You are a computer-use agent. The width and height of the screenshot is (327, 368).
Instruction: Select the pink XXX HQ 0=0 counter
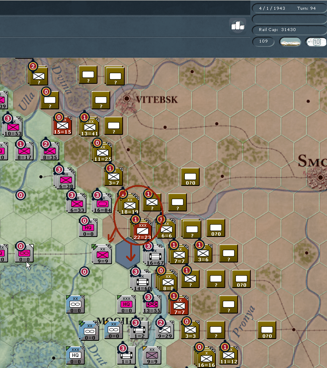(126, 305)
